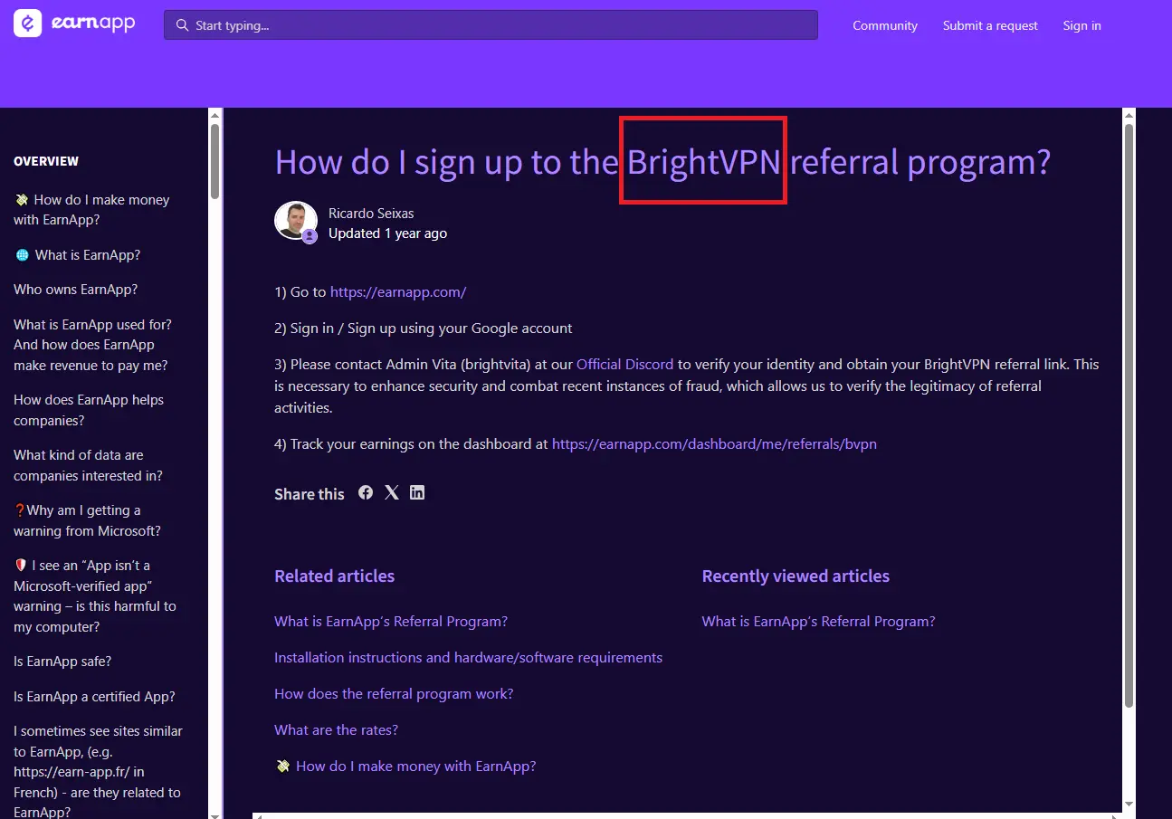Screen dimensions: 1172x819
Task: Click the Updated 1 year ago text
Action: click(387, 233)
